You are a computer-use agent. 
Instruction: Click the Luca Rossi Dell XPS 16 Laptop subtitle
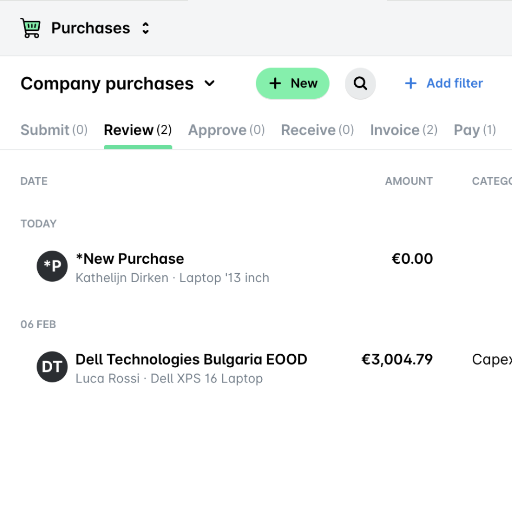pos(169,378)
